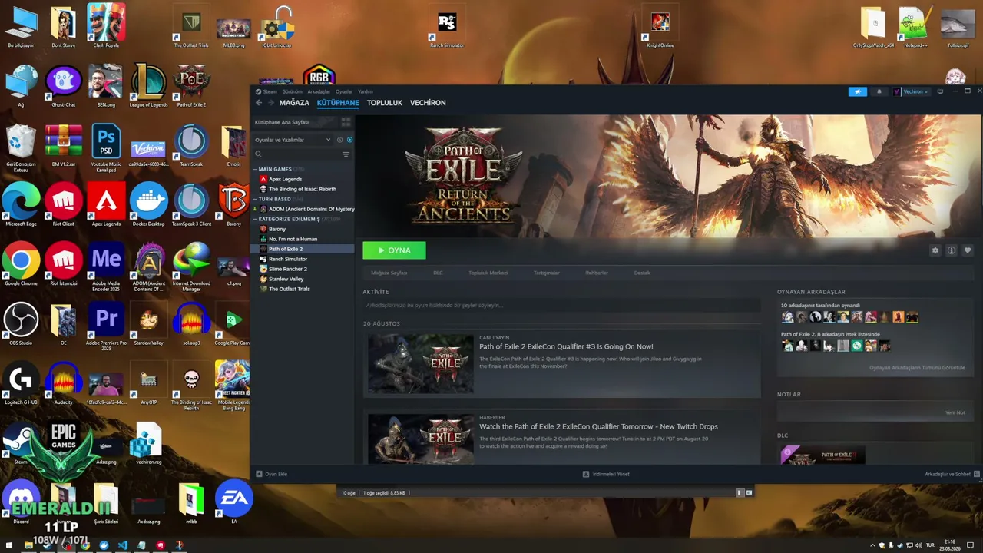This screenshot has width=983, height=553.
Task: Open the Yardım menu
Action: point(366,91)
